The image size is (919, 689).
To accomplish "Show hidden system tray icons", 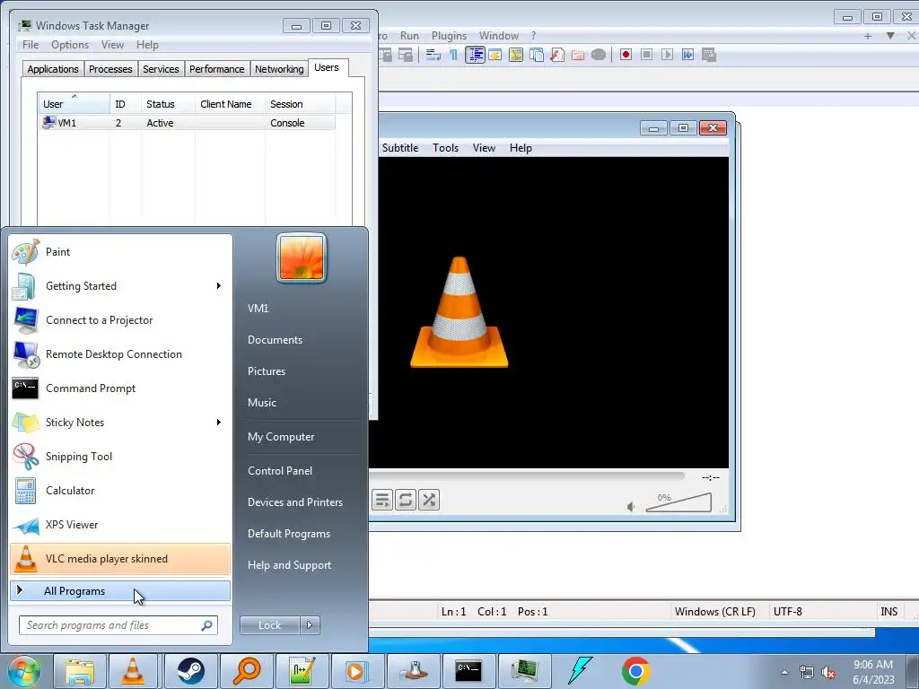I will pyautogui.click(x=784, y=671).
